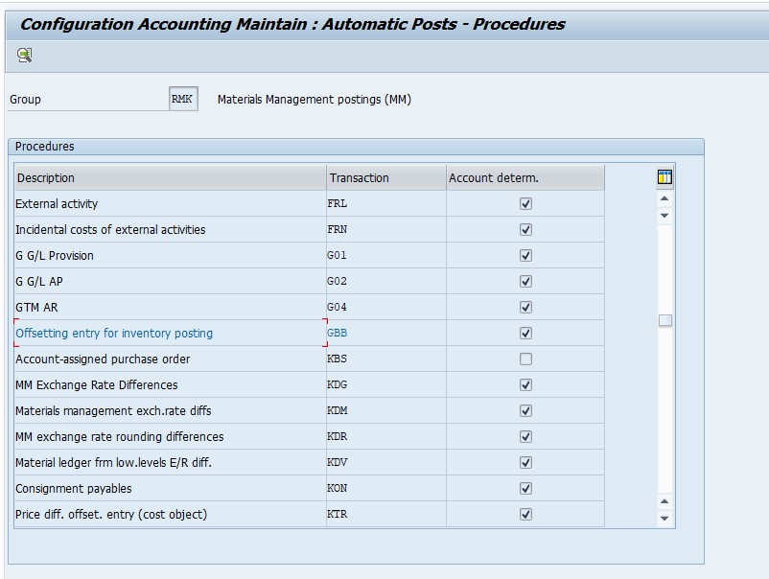Toggle Account determ. checkbox for G04
The height and width of the screenshot is (579, 769).
coord(525,308)
